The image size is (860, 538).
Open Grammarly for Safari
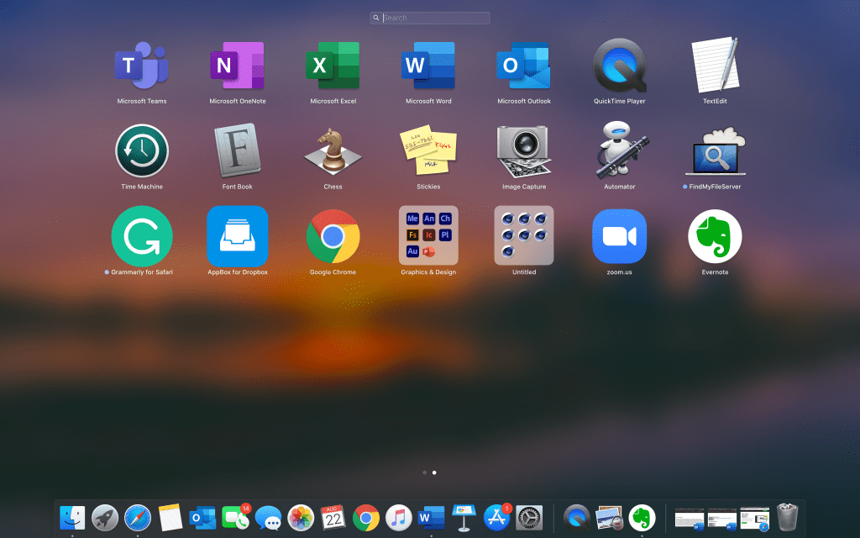(x=141, y=236)
